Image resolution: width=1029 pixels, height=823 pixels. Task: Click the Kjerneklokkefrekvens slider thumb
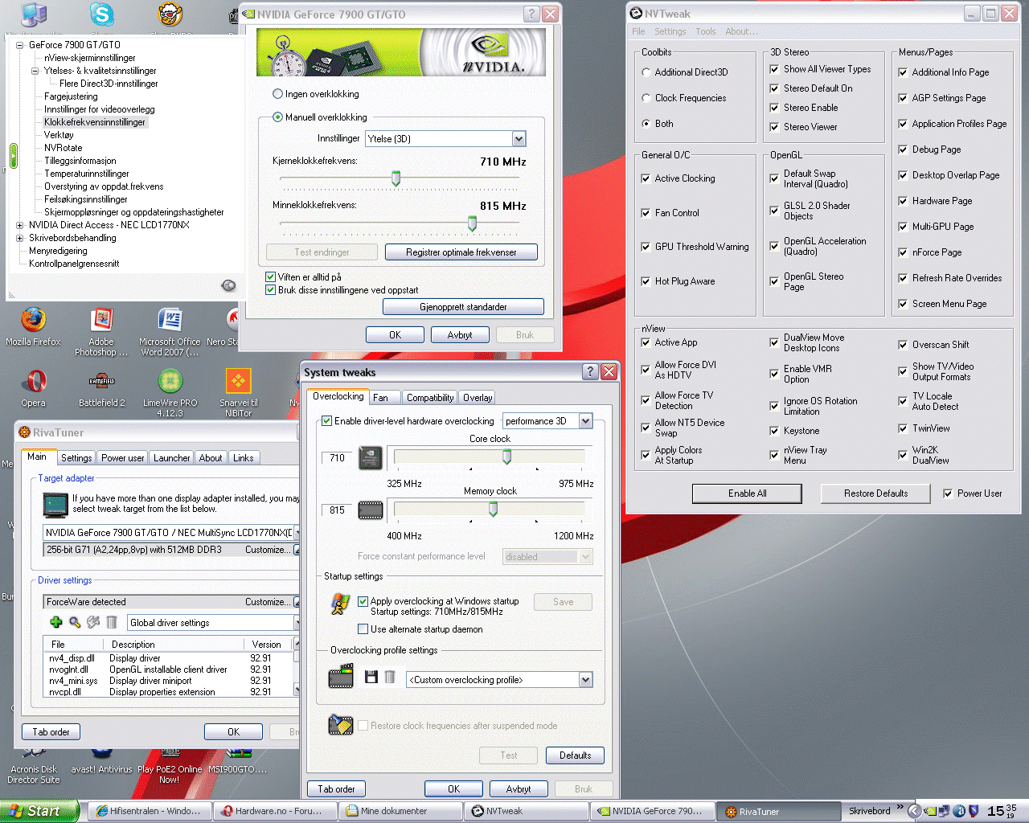(396, 178)
